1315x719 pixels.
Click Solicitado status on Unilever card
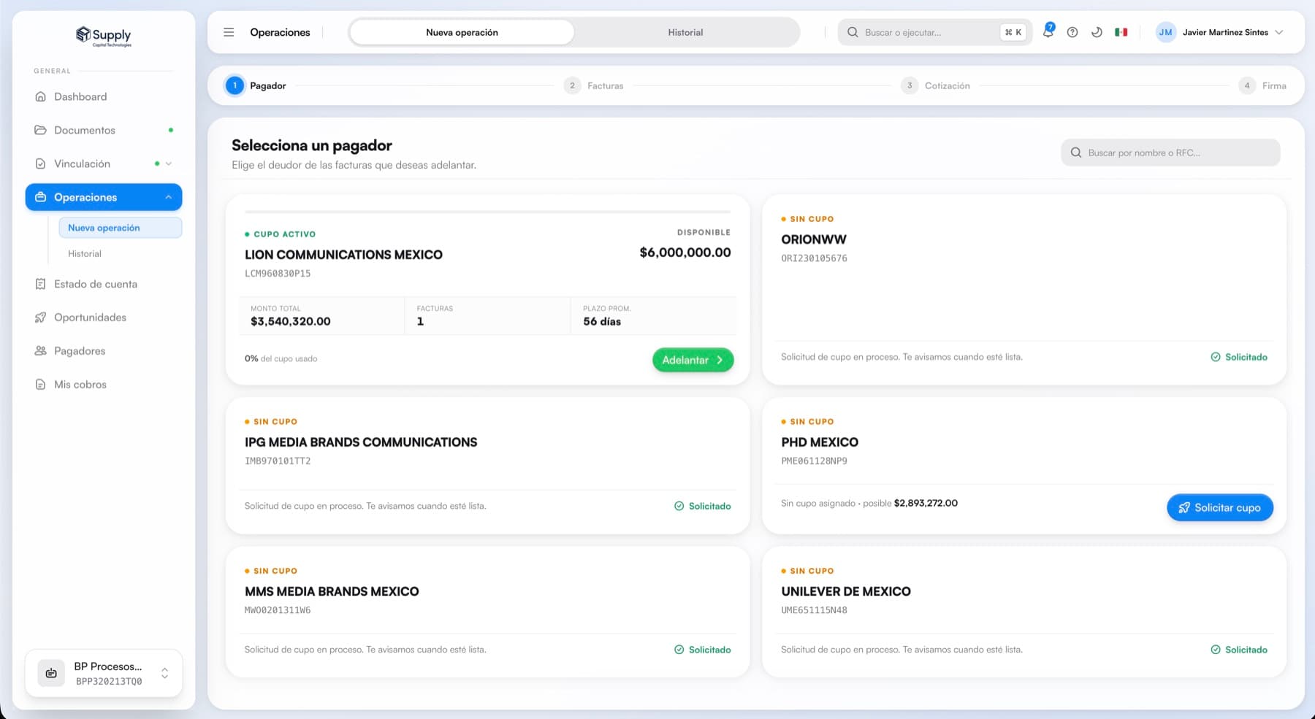pyautogui.click(x=1239, y=650)
